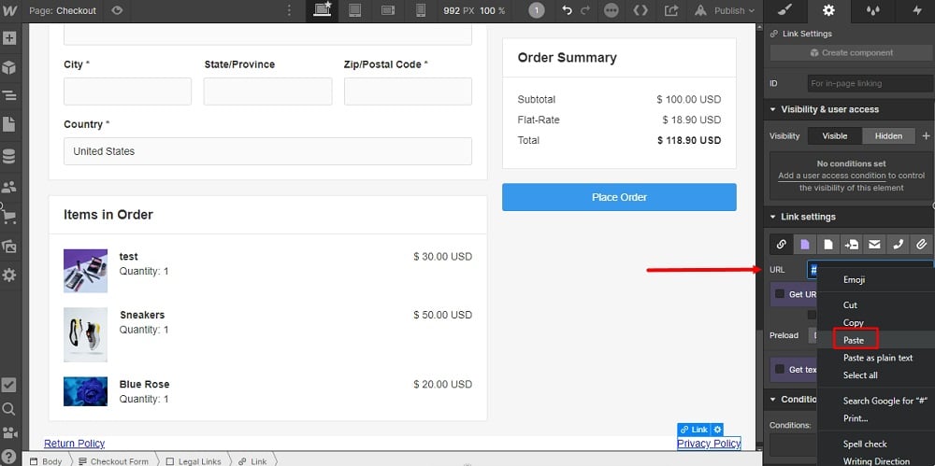Enable the Get text checkbox

point(780,370)
